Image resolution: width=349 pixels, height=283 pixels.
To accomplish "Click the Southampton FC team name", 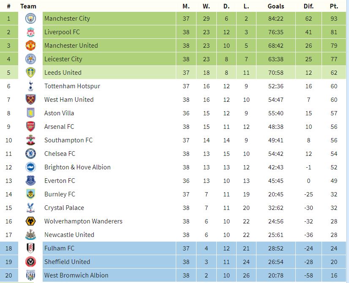I will click(x=68, y=140).
